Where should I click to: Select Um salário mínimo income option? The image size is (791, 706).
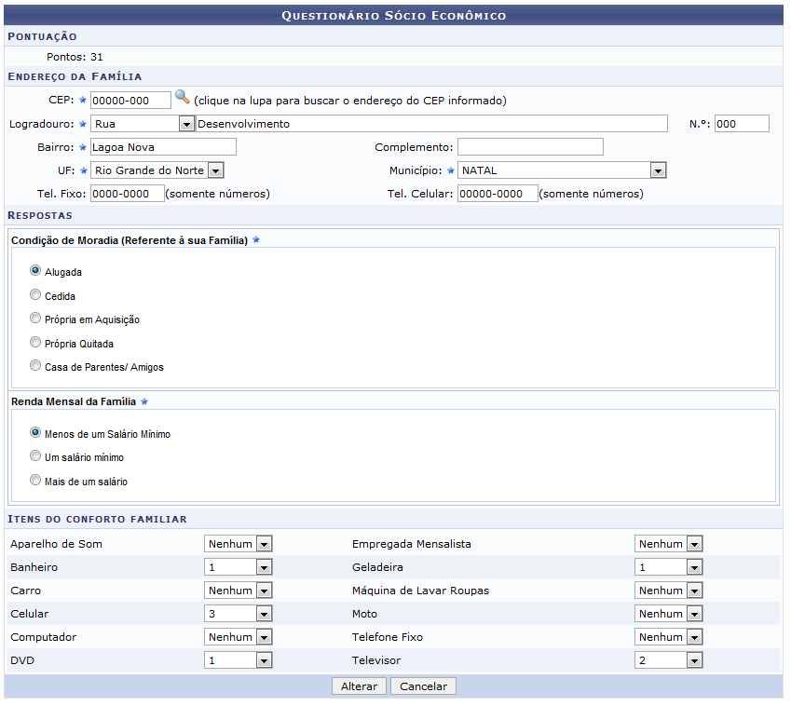coord(35,456)
